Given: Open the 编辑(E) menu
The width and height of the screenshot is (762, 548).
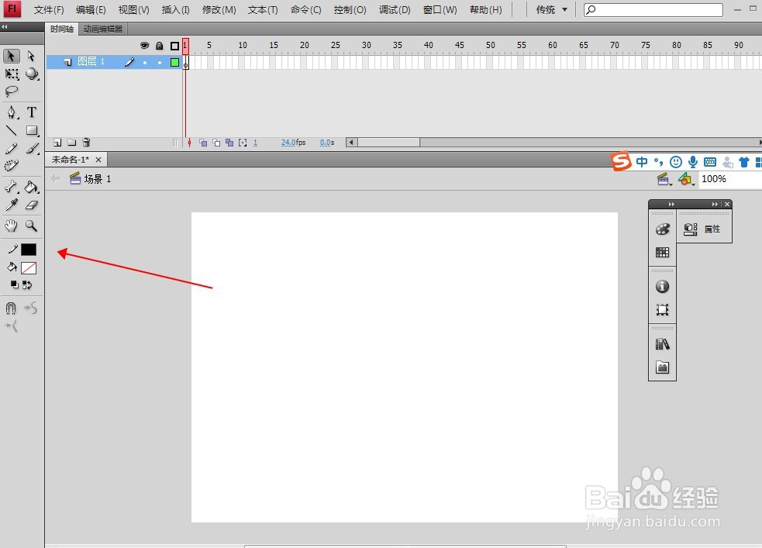Looking at the screenshot, I should pos(91,10).
